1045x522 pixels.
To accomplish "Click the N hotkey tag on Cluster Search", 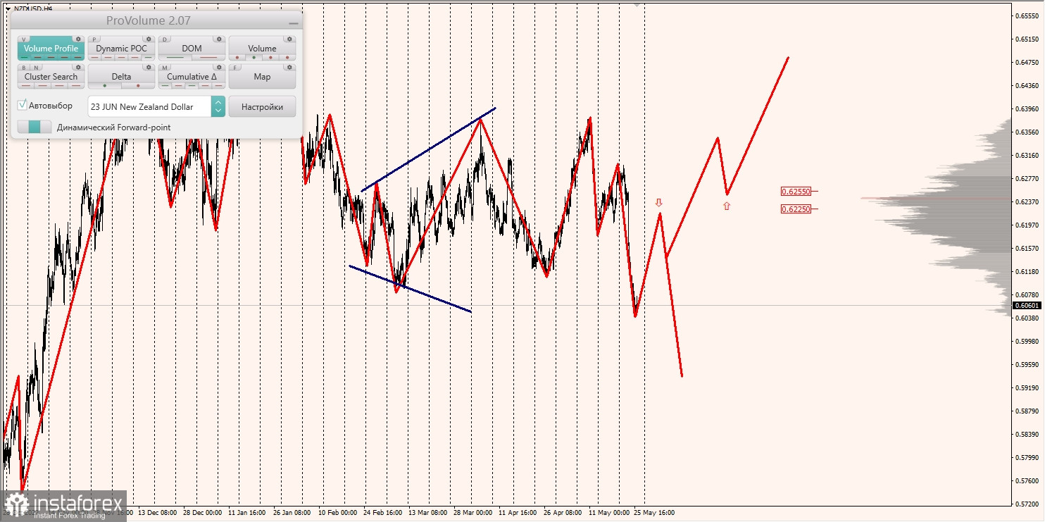I will [x=36, y=68].
